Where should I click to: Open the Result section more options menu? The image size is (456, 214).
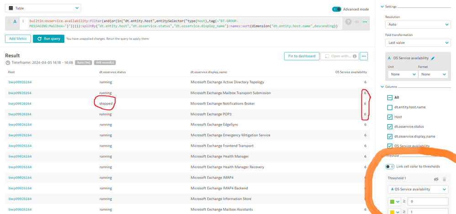click(x=364, y=56)
